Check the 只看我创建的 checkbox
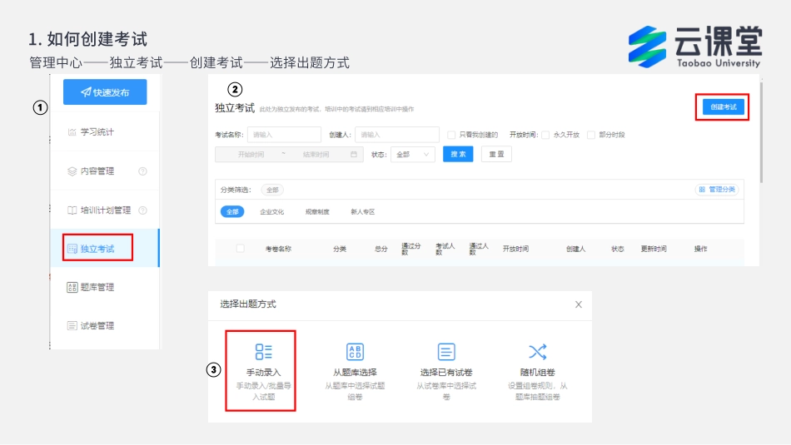791x445 pixels. [x=451, y=135]
